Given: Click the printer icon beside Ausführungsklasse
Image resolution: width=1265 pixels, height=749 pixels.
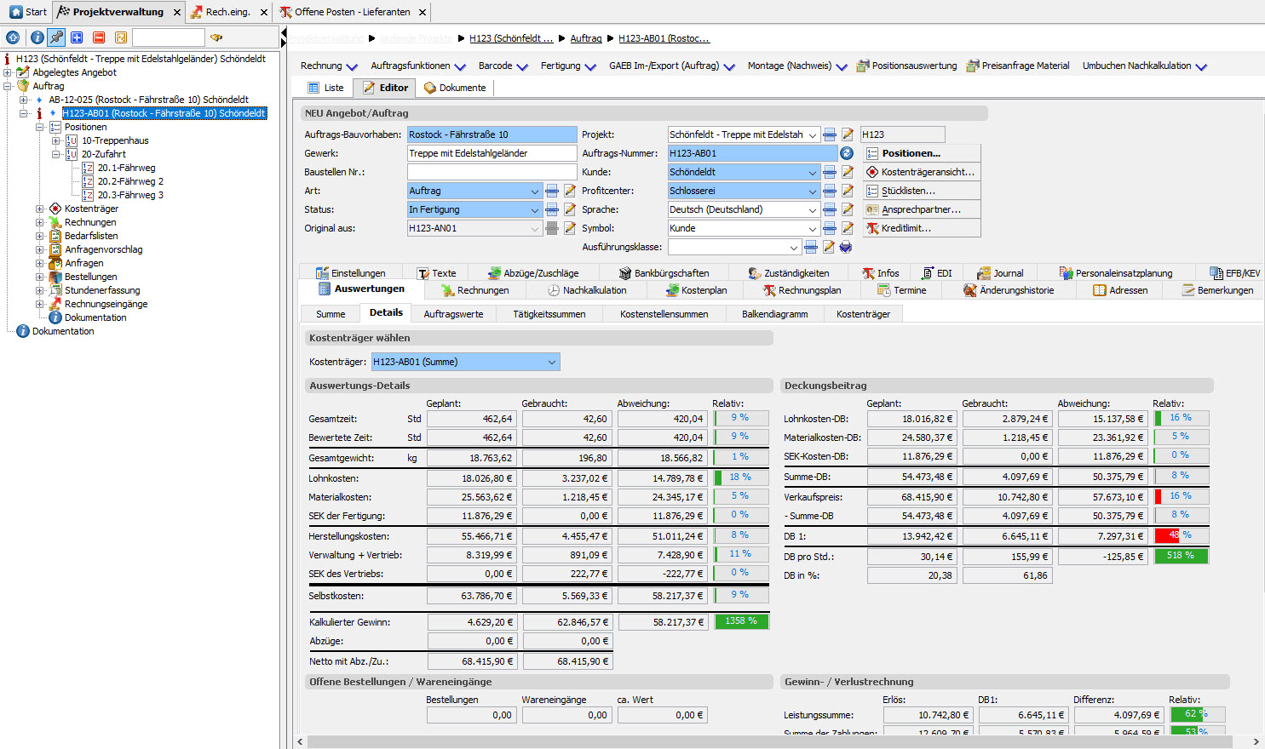Looking at the screenshot, I should (x=846, y=247).
